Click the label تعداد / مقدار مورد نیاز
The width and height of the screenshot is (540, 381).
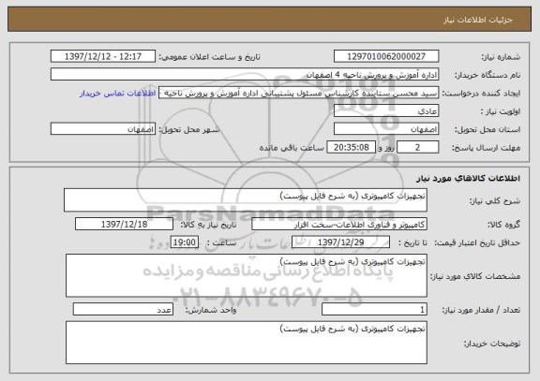click(481, 310)
